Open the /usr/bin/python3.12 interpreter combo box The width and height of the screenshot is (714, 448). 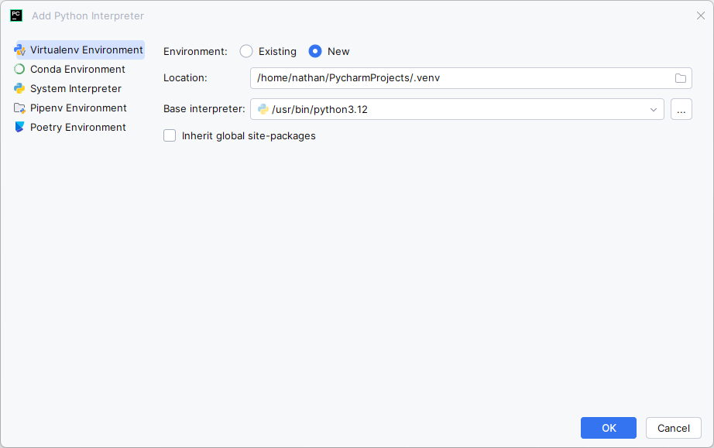457,110
